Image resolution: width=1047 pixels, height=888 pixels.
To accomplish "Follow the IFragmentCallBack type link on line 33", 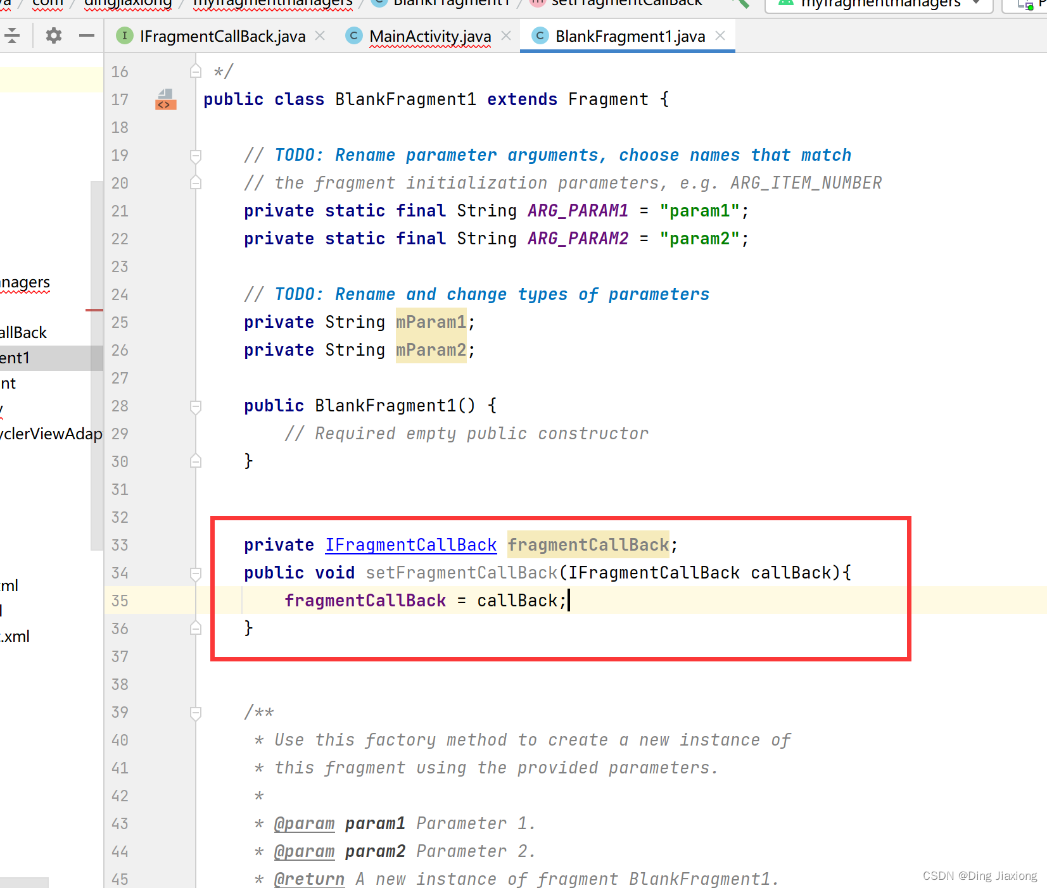I will point(411,545).
